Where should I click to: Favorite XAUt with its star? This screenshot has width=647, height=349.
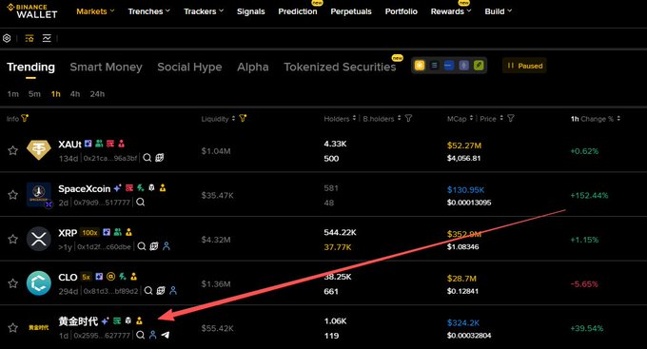point(12,150)
